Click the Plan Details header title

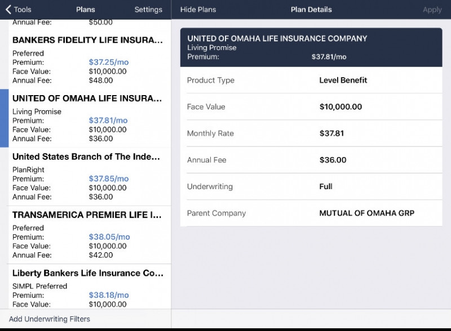311,10
